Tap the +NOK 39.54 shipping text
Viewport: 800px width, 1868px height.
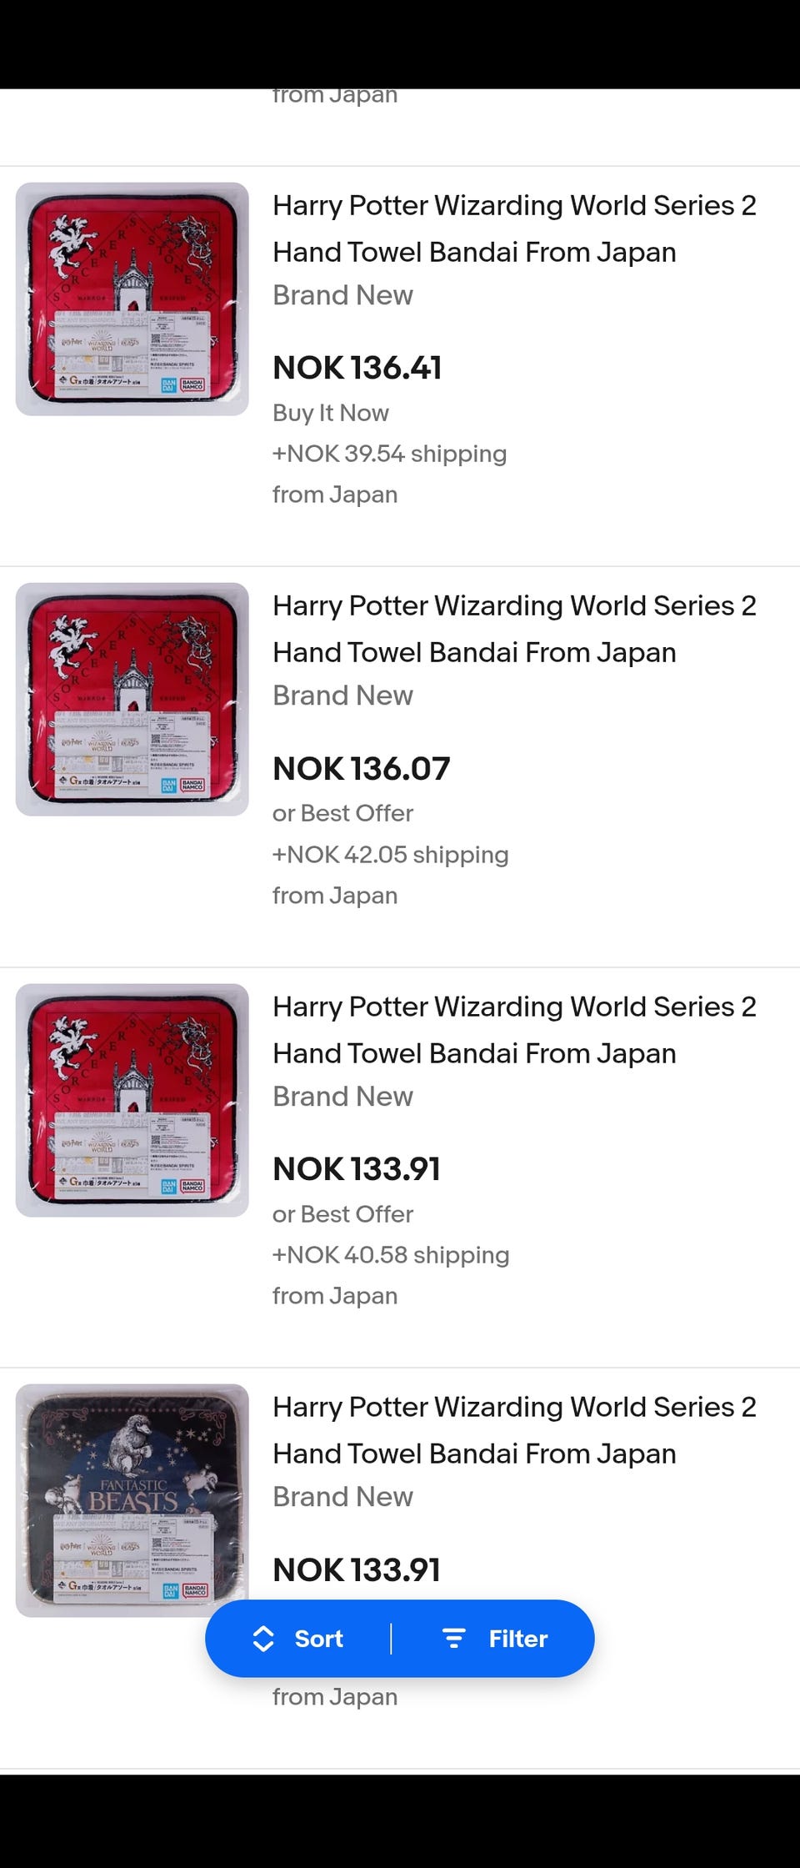[x=389, y=454]
